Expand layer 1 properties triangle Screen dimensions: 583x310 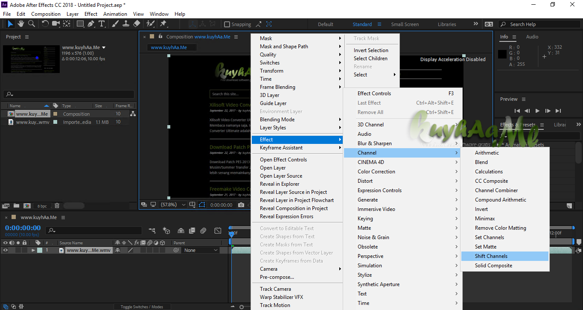click(x=33, y=251)
